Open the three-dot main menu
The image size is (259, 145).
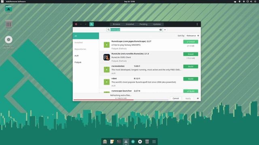(x=197, y=24)
